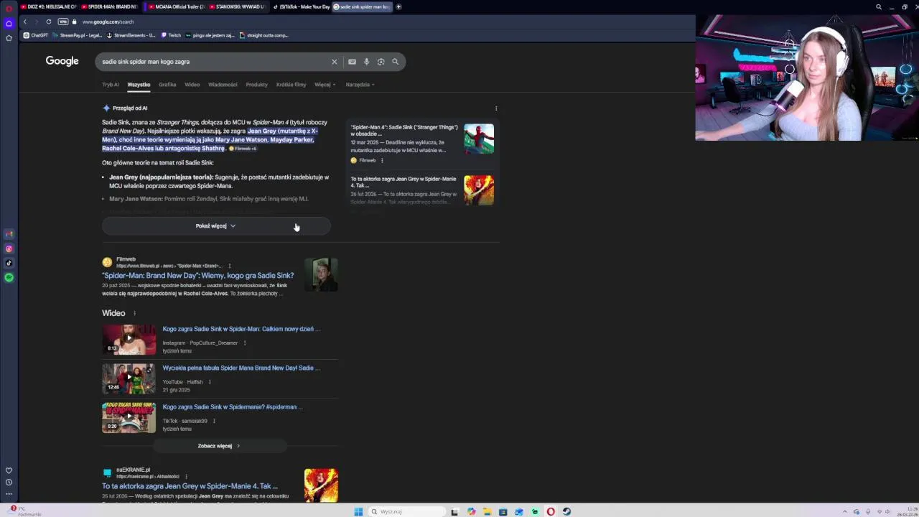This screenshot has width=919, height=517.
Task: Reload the page with refresh icon
Action: pos(49,22)
